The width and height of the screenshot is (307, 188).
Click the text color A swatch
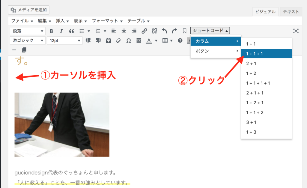(x=149, y=41)
